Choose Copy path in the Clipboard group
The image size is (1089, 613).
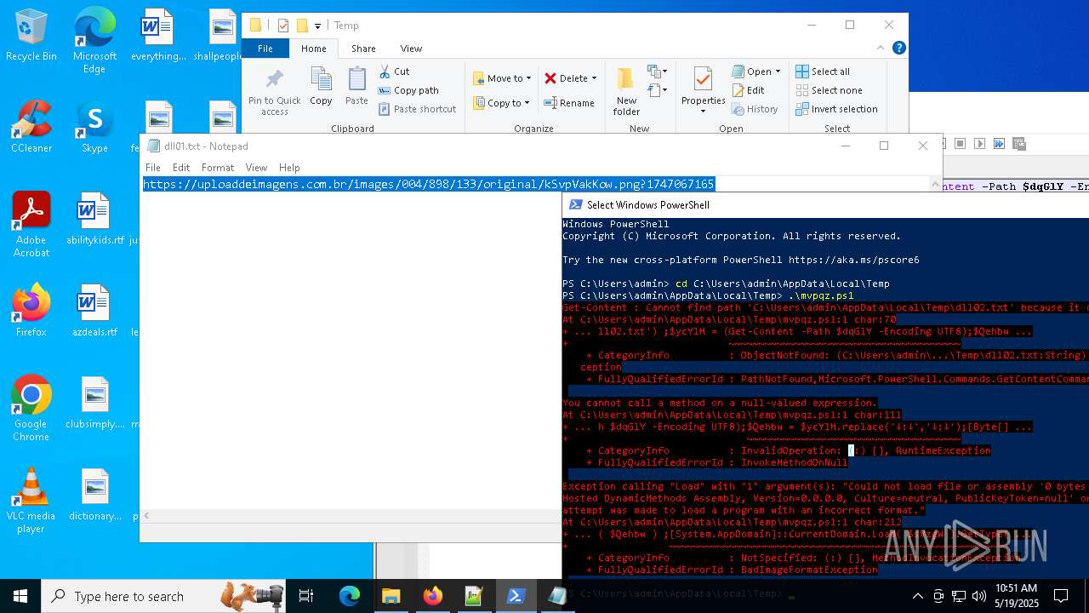tap(408, 90)
